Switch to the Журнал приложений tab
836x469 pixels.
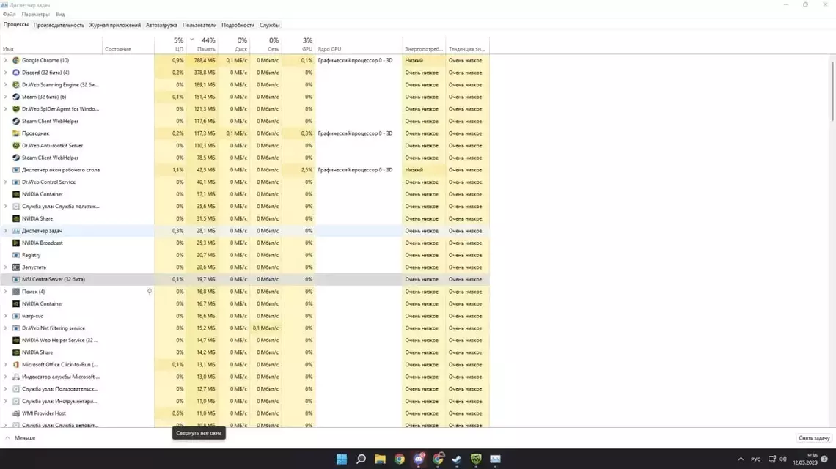114,25
